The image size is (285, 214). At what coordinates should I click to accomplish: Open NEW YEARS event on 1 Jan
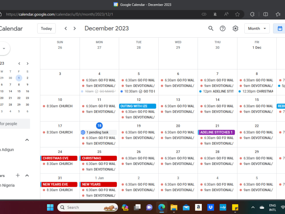[x=98, y=184]
